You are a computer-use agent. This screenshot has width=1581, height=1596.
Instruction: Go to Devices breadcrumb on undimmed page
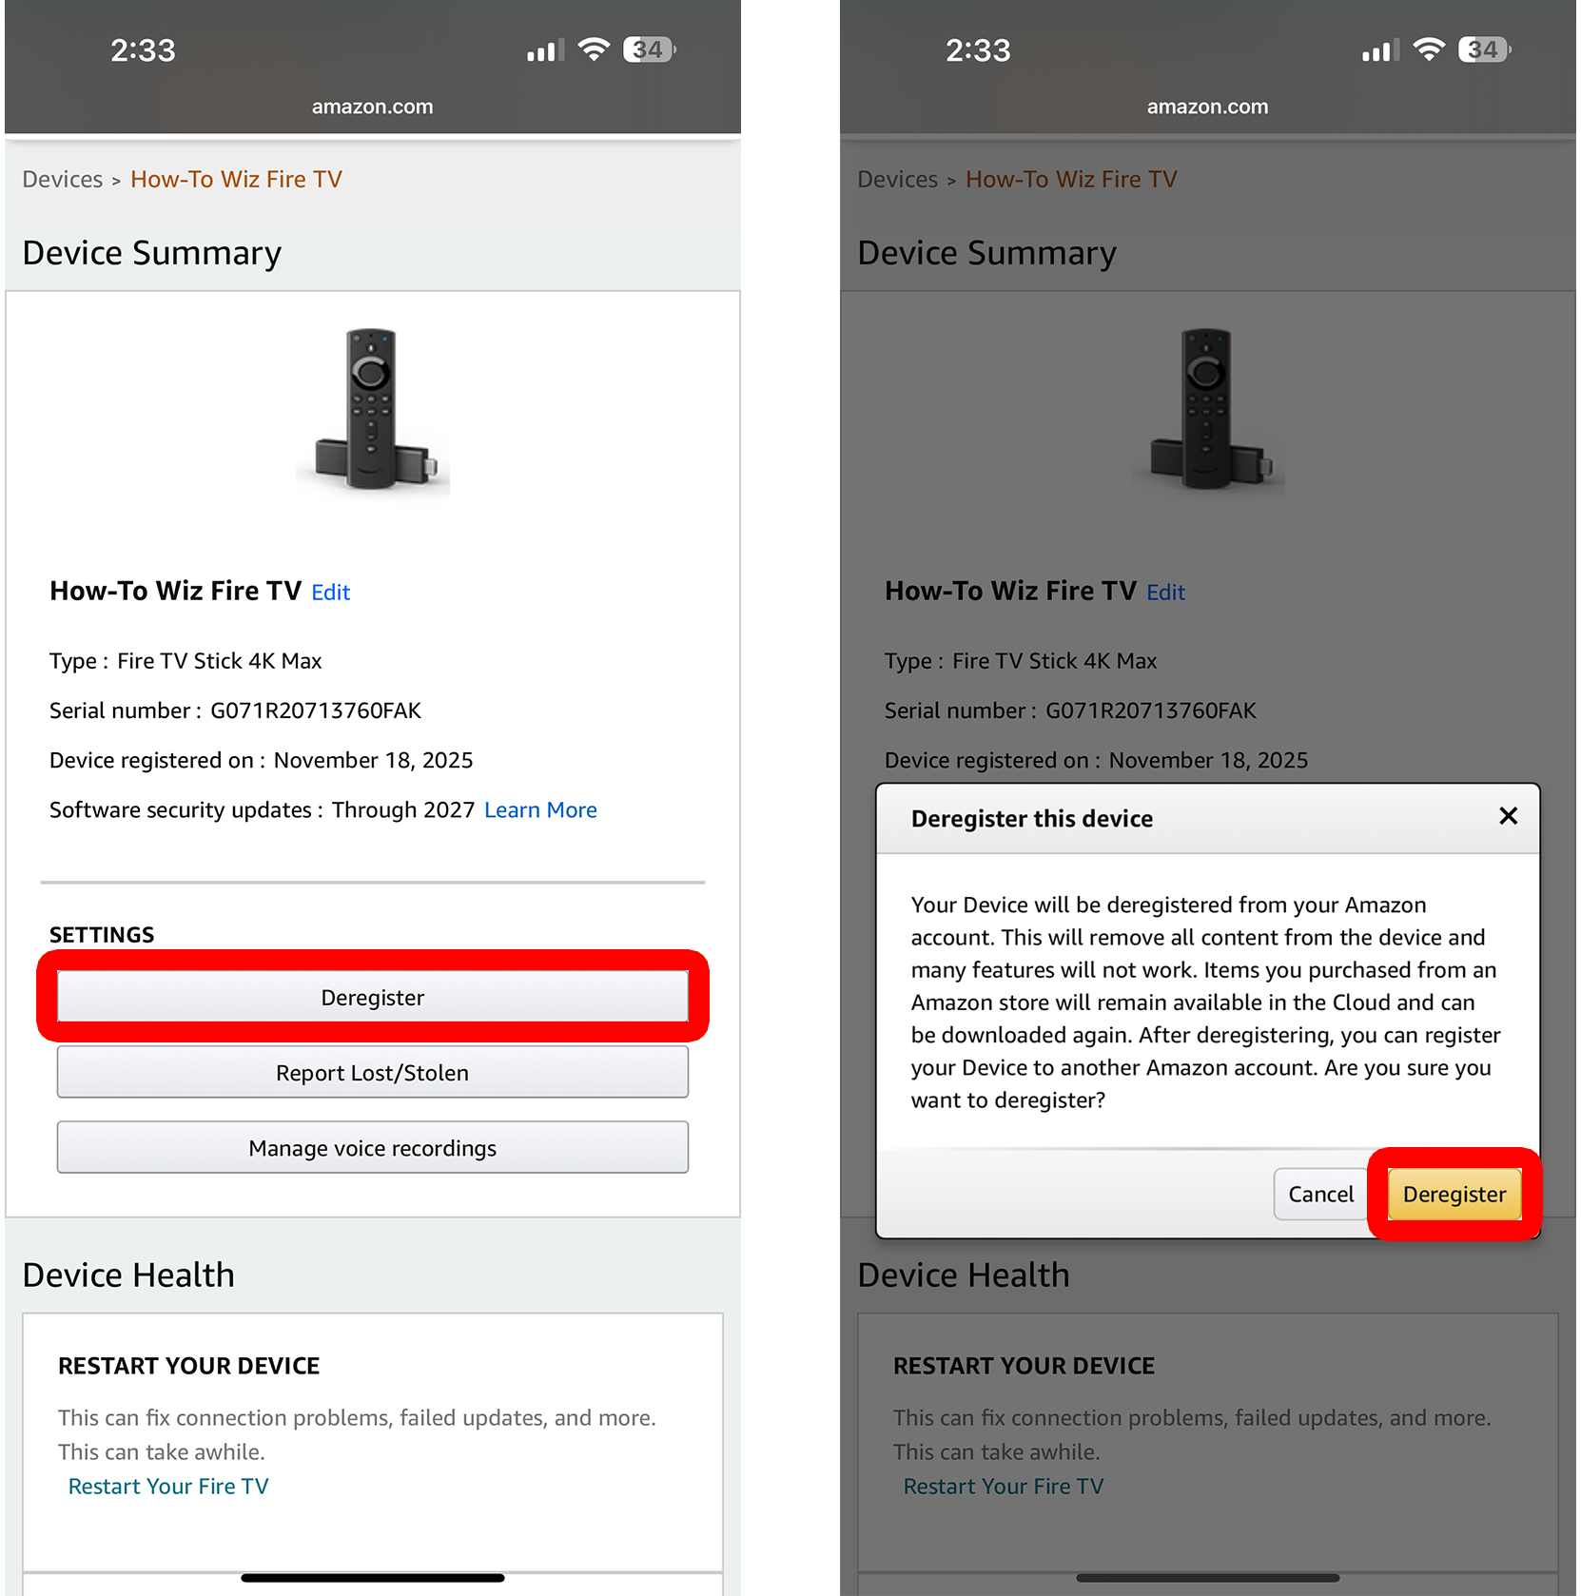click(63, 180)
